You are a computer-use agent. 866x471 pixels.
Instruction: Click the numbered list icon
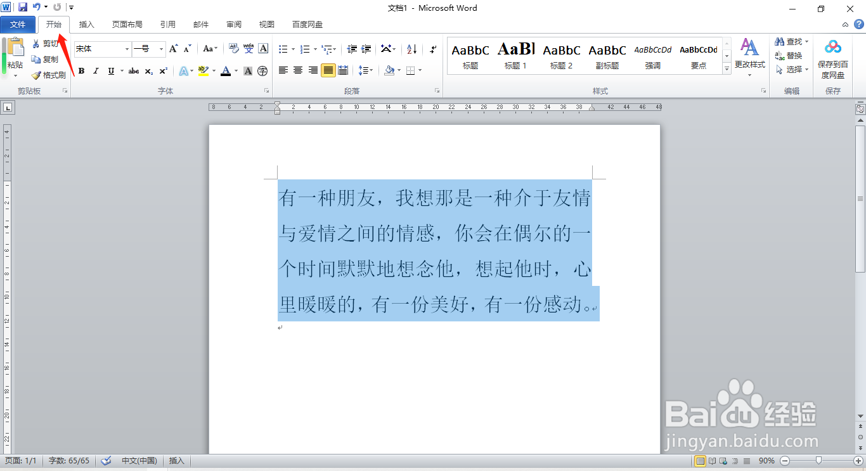pyautogui.click(x=304, y=49)
